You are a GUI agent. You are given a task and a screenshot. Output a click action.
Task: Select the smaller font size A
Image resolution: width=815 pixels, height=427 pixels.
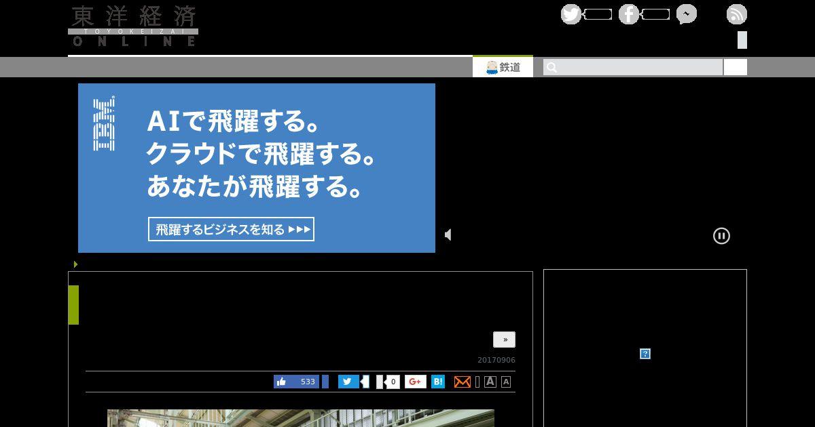pos(506,382)
